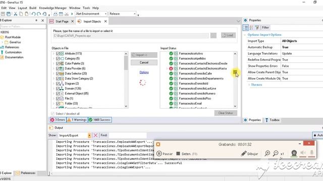Click the Clear Status button
Image resolution: width=323 pixels, height=181 pixels.
coord(226,113)
